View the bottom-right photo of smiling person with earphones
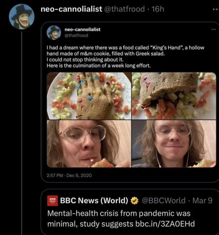 [174, 144]
